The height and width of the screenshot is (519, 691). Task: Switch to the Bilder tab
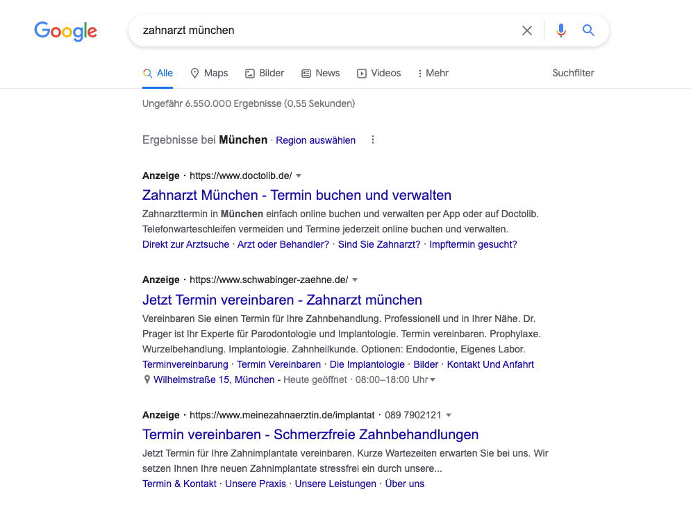pos(265,73)
